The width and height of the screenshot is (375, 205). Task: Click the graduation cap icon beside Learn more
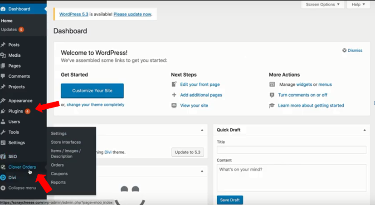272,106
